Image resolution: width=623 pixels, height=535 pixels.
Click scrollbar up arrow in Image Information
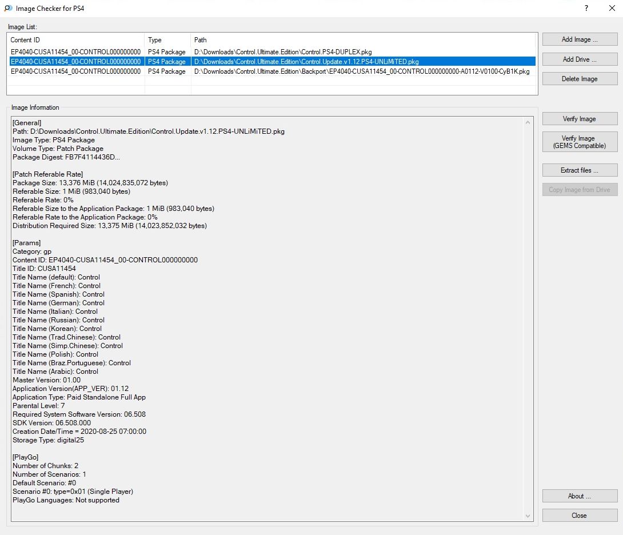click(528, 122)
